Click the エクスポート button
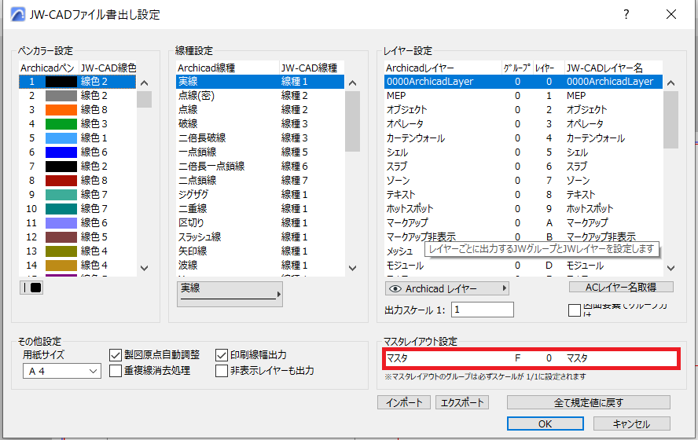Viewport: 698px width, 440px height. point(462,402)
